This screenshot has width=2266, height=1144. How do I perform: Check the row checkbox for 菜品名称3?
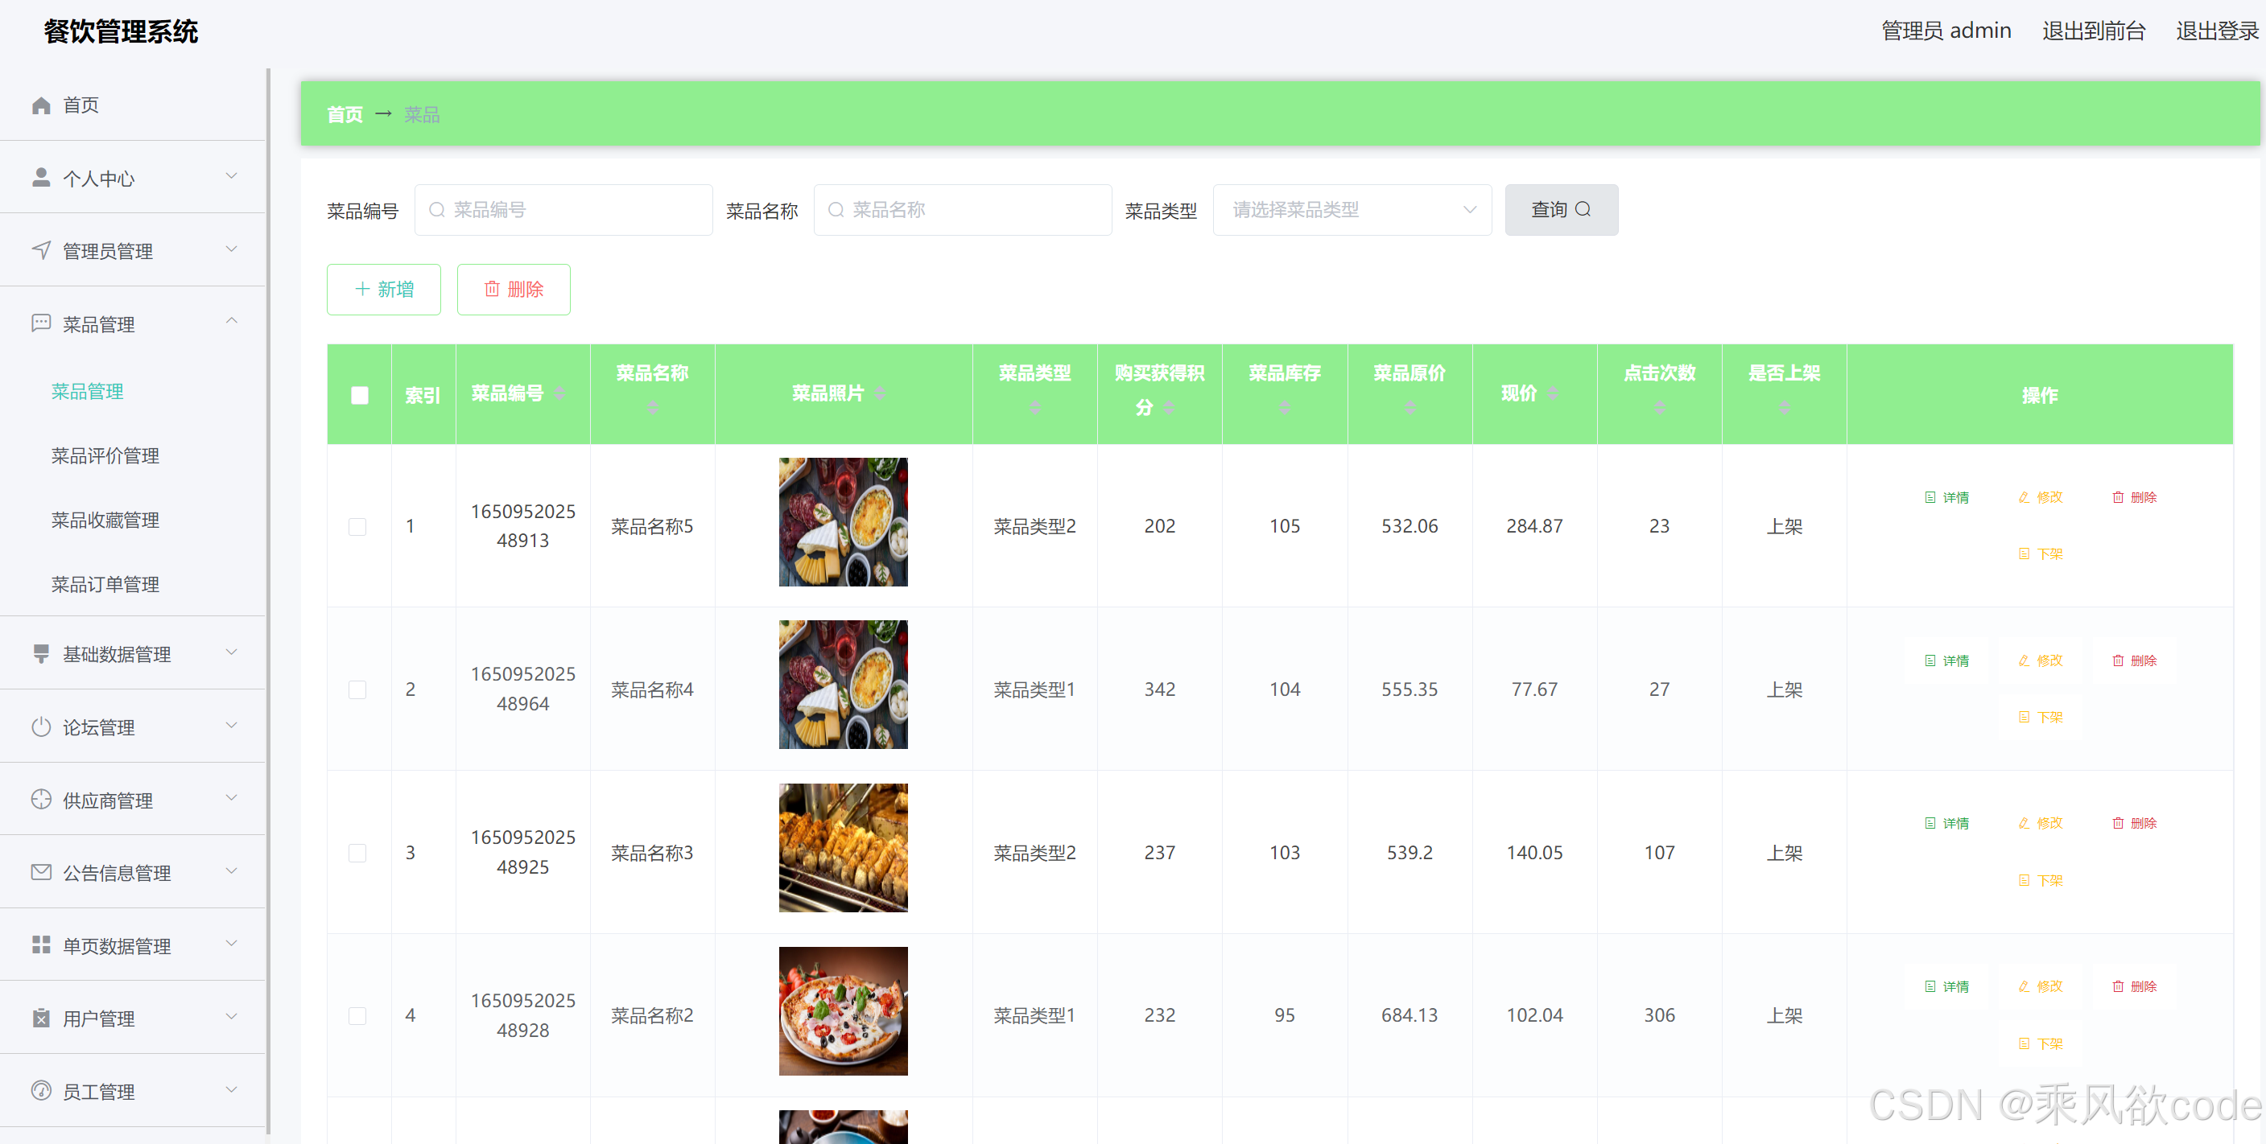click(x=357, y=853)
